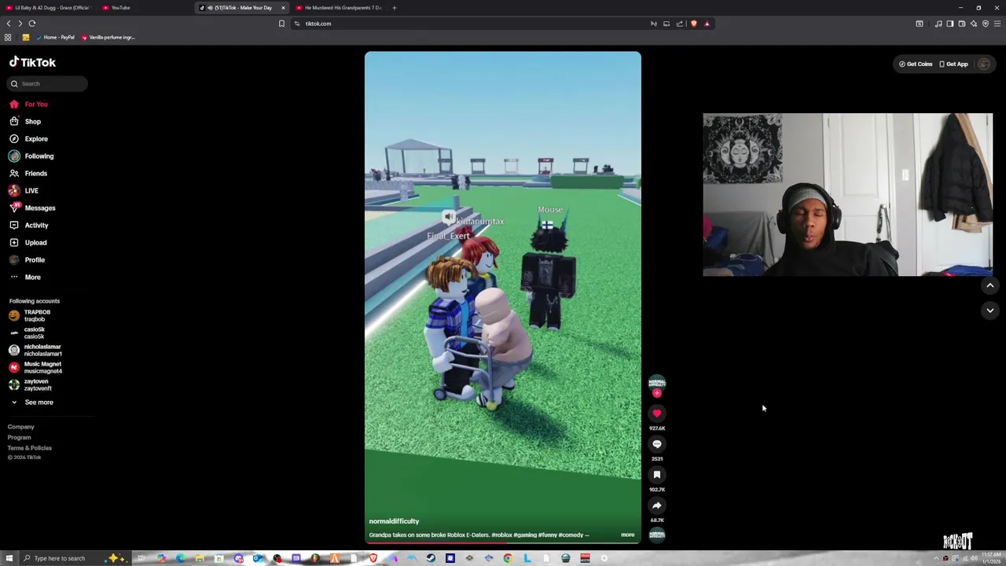Open Brave Shields lion icon

click(x=693, y=24)
